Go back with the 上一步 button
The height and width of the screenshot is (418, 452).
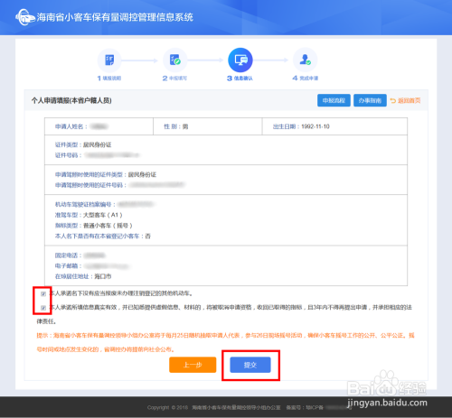coord(193,365)
